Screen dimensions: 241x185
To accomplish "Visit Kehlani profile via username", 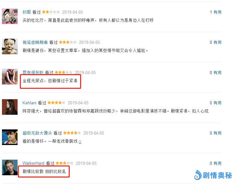I will pos(29,103).
